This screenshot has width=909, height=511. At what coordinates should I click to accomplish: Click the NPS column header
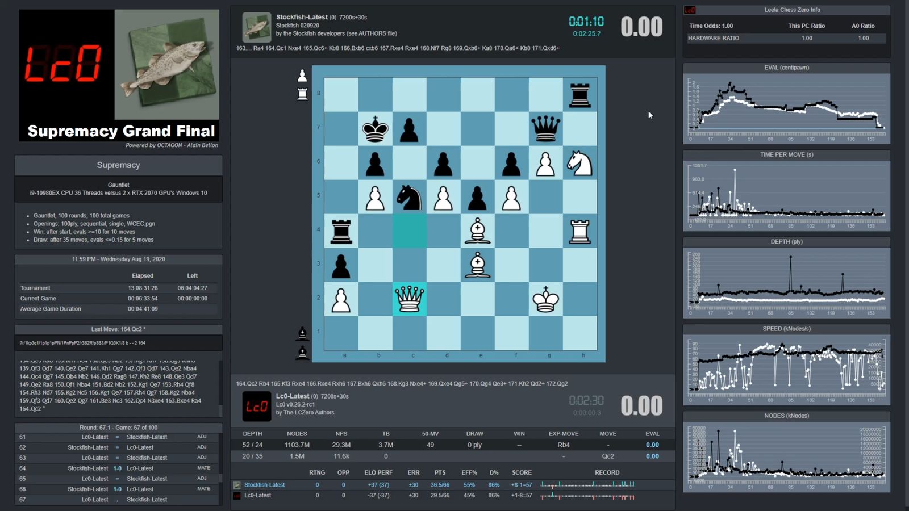point(341,434)
